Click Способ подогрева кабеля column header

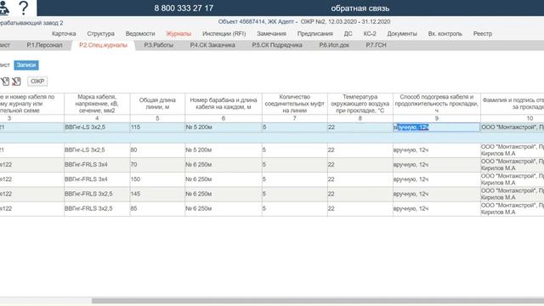pos(436,104)
